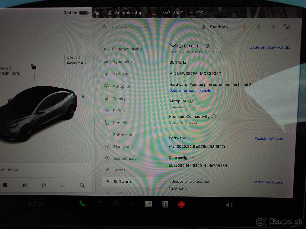Tap the Autopilot info disclosure icon

(190, 101)
